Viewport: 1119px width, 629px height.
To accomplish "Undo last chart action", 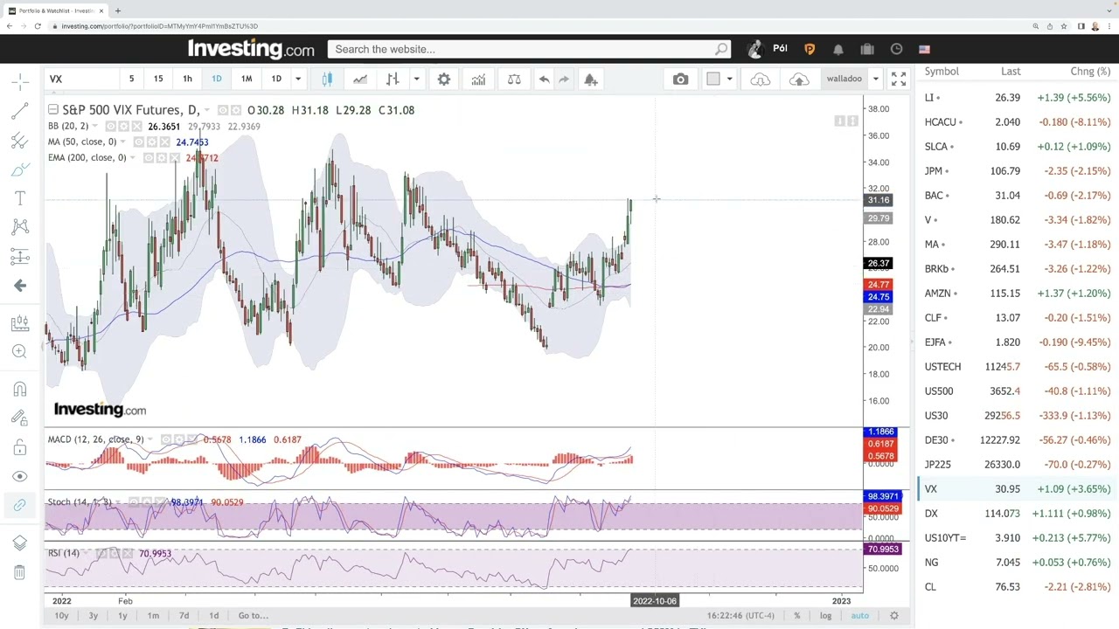I will [x=544, y=79].
